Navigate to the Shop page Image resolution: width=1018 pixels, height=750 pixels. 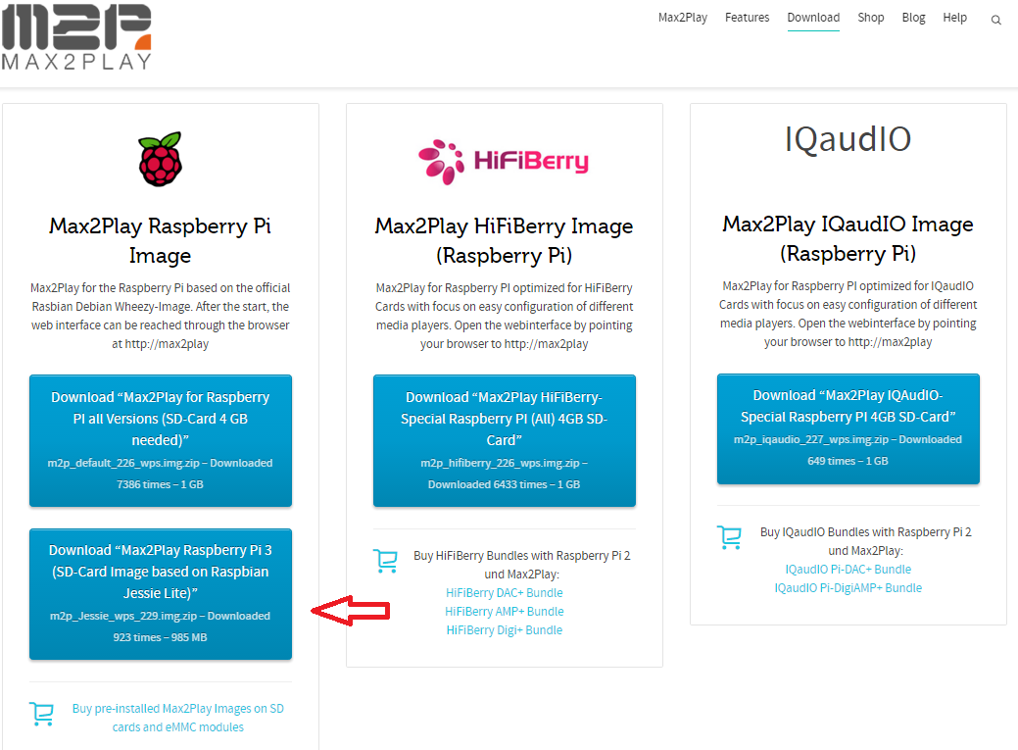click(870, 17)
